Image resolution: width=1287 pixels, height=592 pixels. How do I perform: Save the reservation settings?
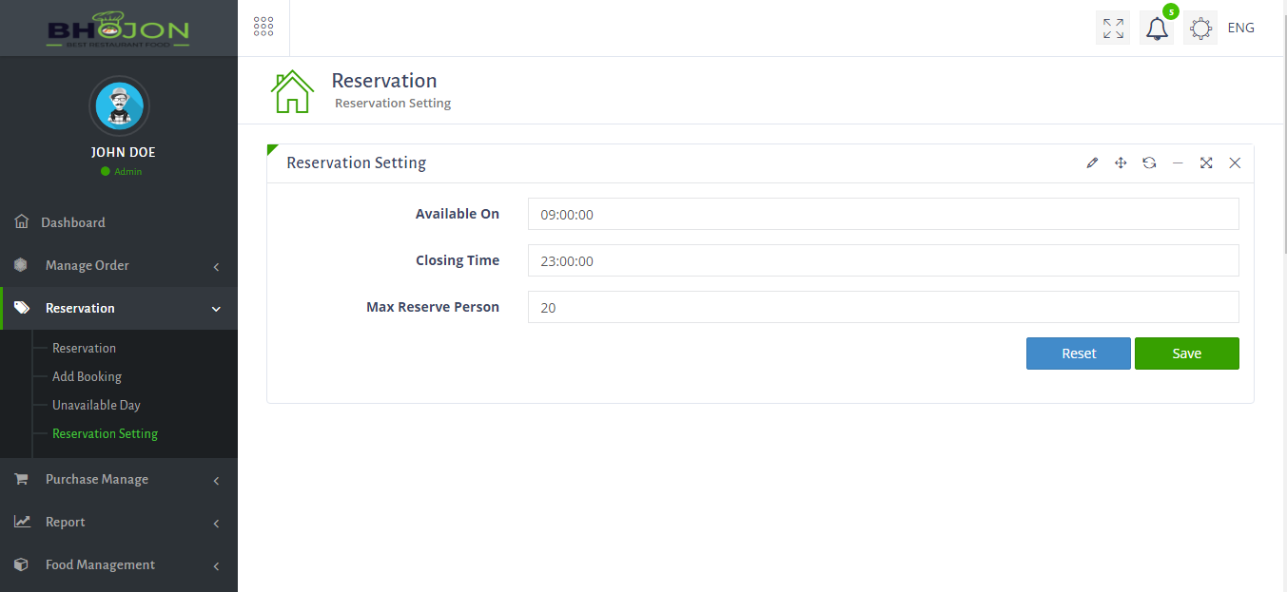pos(1186,353)
